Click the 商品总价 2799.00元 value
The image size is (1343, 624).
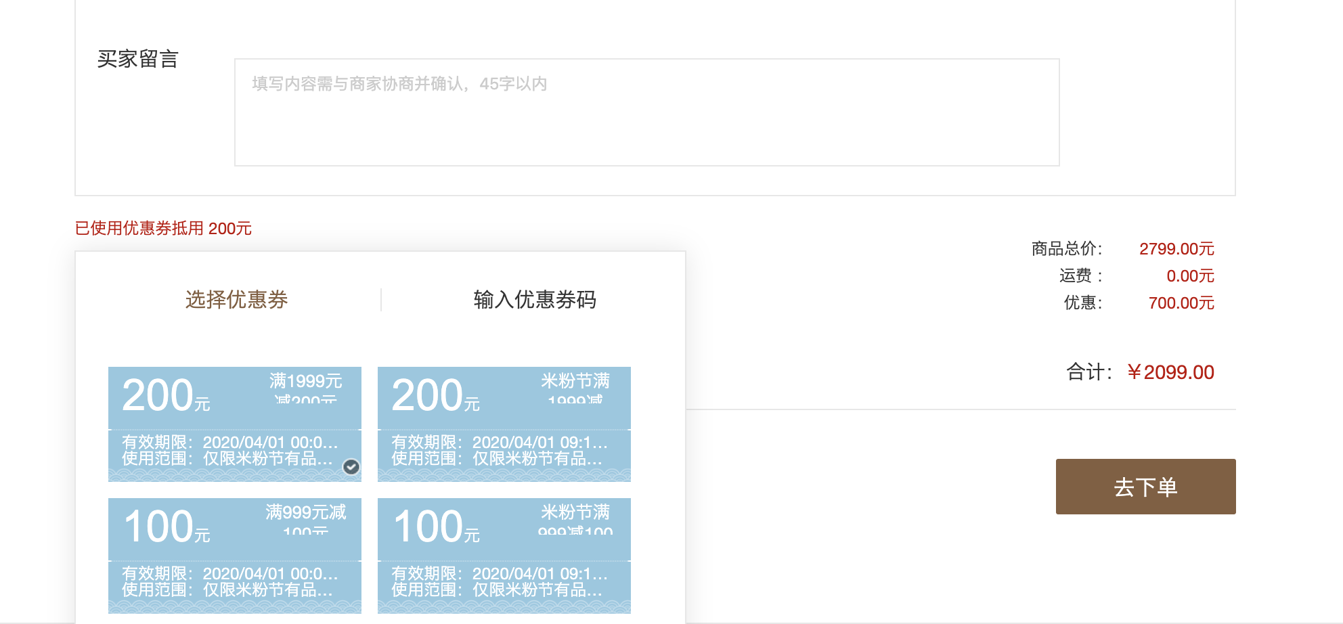pos(1176,249)
